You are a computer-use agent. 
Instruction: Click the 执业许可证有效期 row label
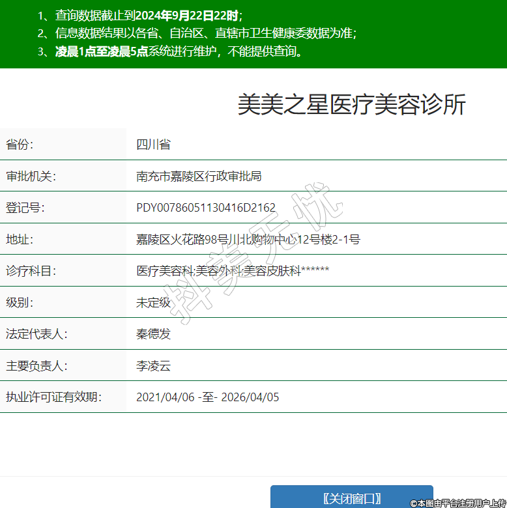pyautogui.click(x=53, y=397)
